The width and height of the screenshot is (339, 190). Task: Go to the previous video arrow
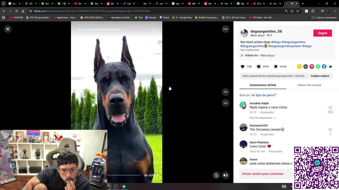point(225,92)
